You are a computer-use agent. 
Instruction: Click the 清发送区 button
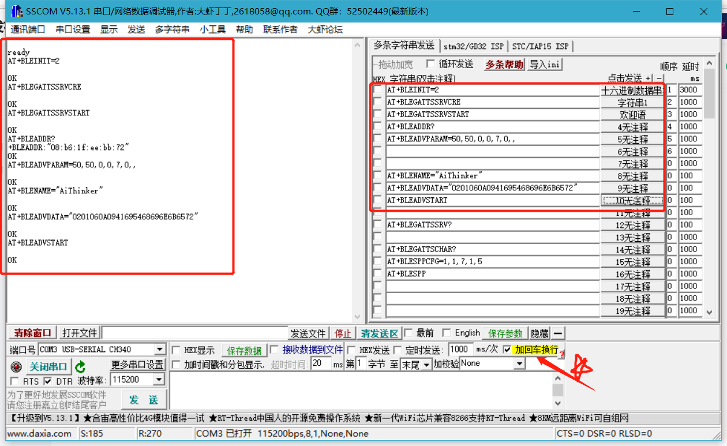pyautogui.click(x=380, y=333)
